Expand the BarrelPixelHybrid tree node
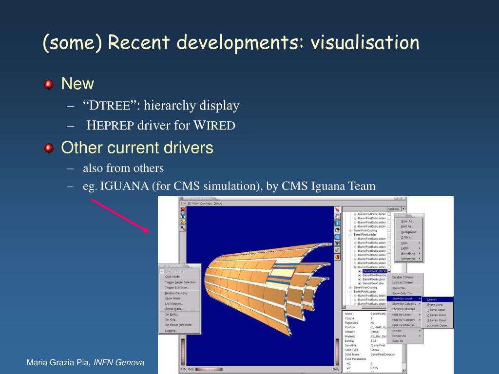 (360, 280)
